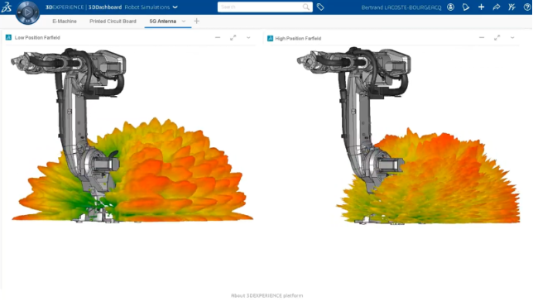This screenshot has width=533, height=301.
Task: Open the user profile icon
Action: click(450, 7)
